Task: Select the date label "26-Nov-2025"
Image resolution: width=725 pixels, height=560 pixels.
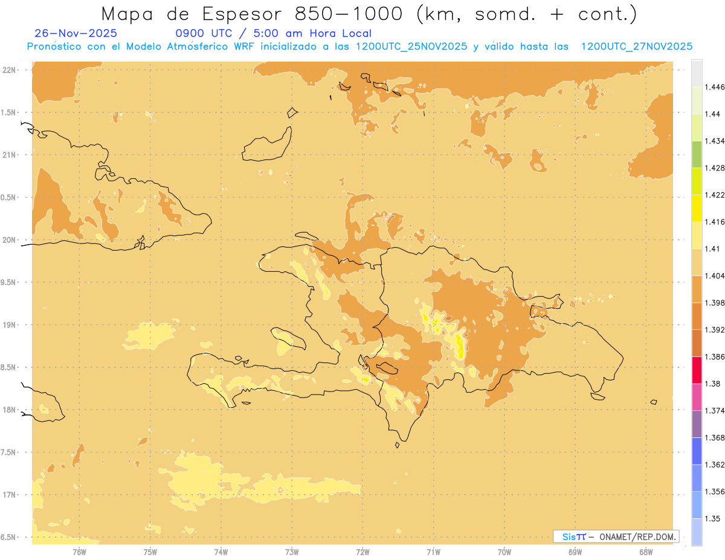Action: [x=76, y=34]
